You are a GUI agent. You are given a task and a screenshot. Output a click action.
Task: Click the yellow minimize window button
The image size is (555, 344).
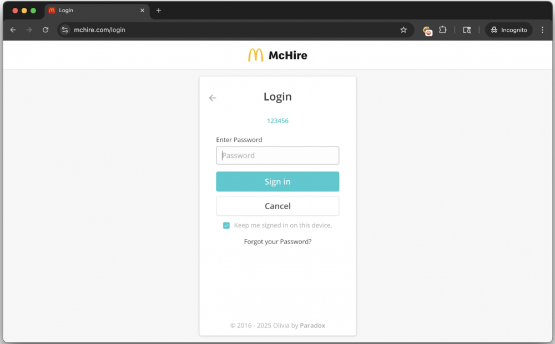pyautogui.click(x=24, y=11)
